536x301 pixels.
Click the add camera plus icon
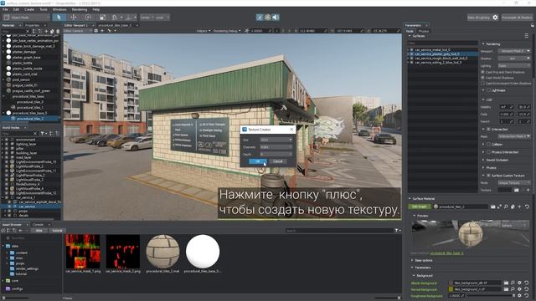pos(102,31)
